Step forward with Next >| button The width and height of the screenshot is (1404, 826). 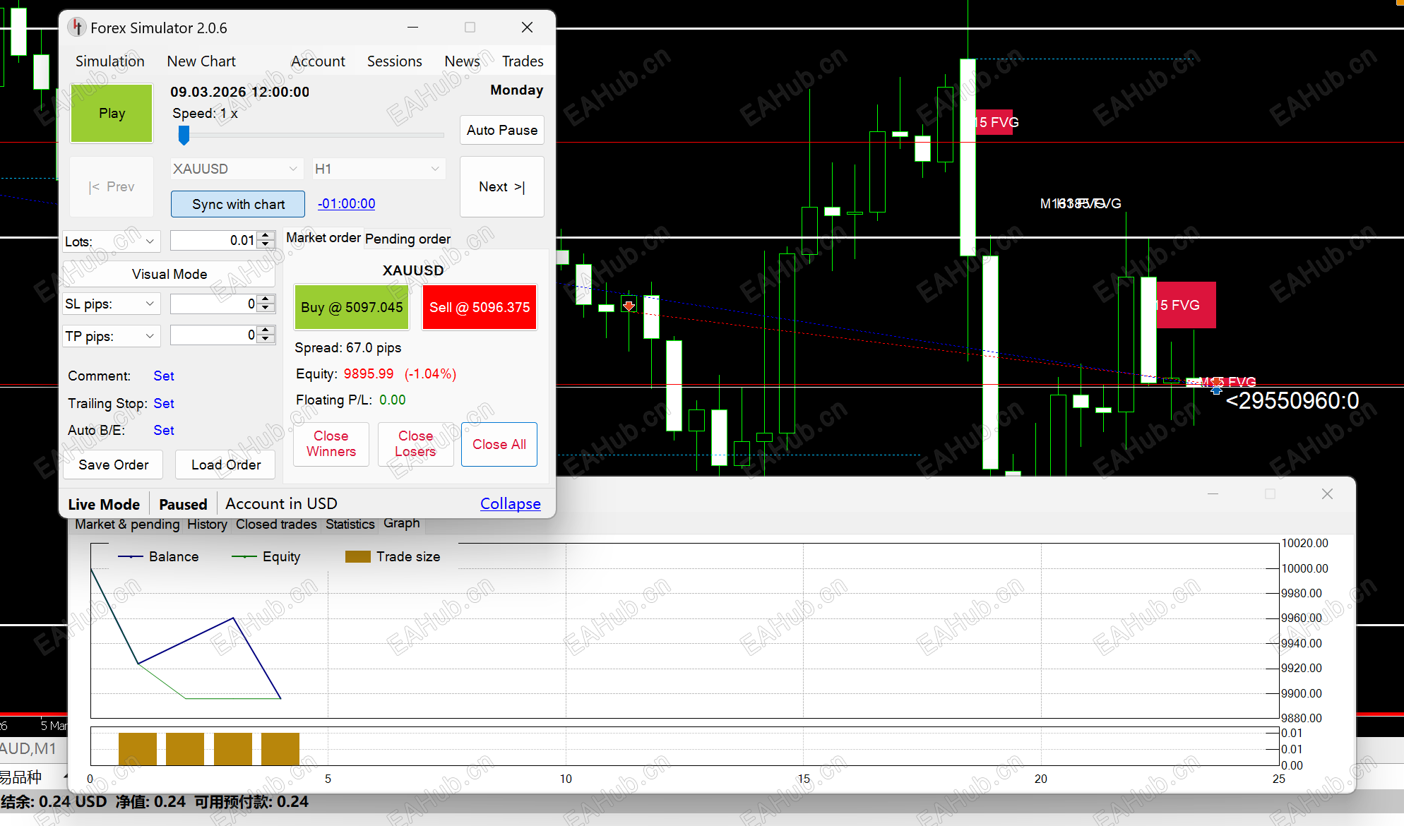click(x=501, y=187)
